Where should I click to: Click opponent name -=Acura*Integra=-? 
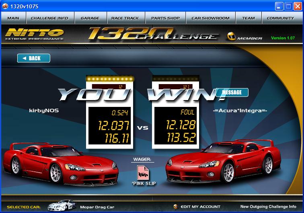pyautogui.click(x=240, y=111)
